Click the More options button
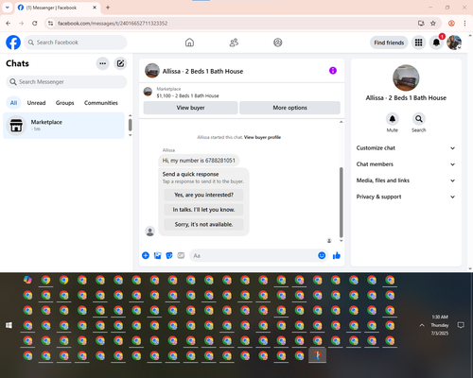Image resolution: width=473 pixels, height=378 pixels. [x=289, y=108]
